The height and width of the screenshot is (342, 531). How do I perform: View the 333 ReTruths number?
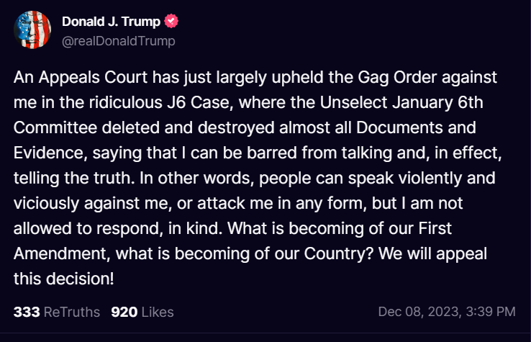27,312
